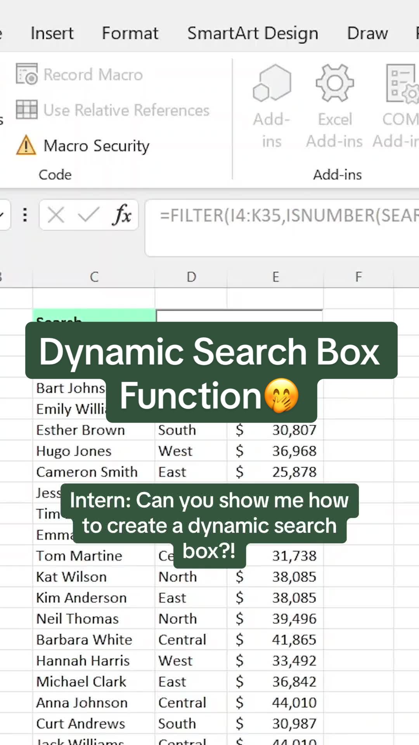The height and width of the screenshot is (745, 419).
Task: Select the 30,807 amount cell
Action: [x=275, y=430]
